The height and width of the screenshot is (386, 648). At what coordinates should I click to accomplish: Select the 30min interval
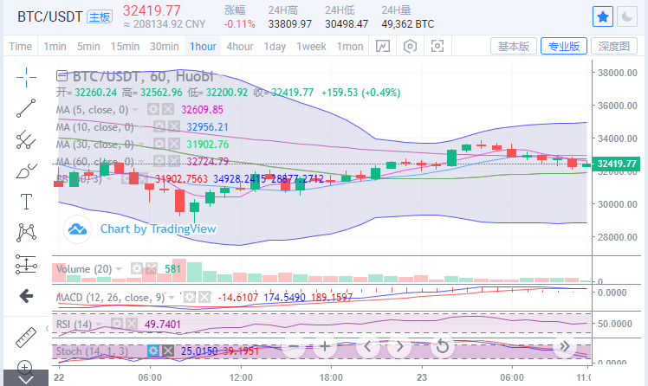click(164, 46)
